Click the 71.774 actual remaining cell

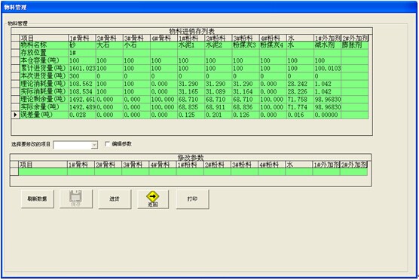click(301, 107)
